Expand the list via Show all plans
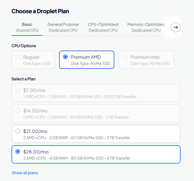The height and width of the screenshot is (181, 194). (x=25, y=173)
